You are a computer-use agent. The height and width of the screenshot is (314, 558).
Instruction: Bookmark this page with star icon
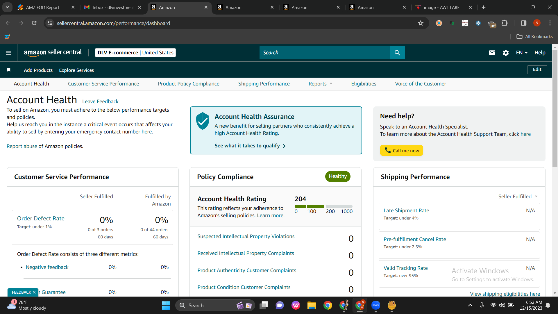coord(421,23)
